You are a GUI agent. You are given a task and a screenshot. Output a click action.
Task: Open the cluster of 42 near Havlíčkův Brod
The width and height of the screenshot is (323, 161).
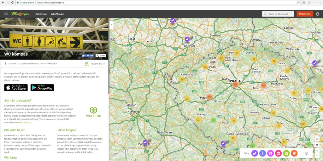[x=273, y=113]
